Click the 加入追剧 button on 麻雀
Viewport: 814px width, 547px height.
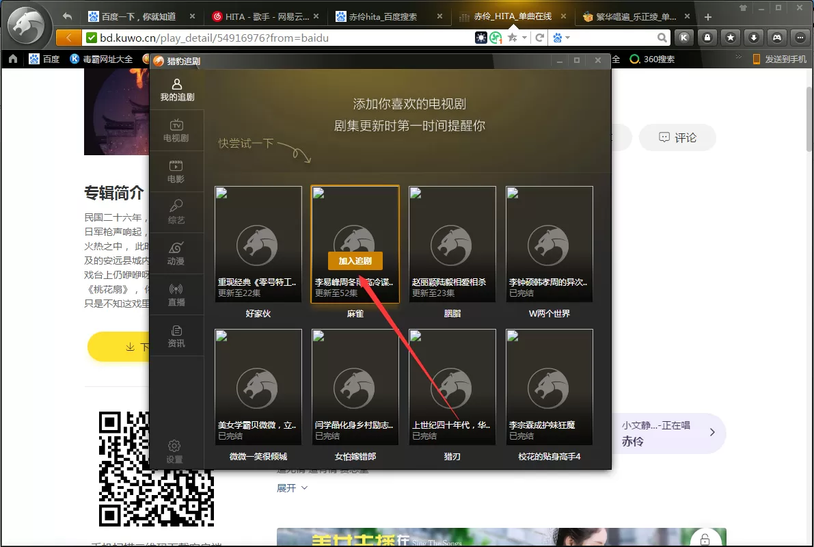[x=355, y=261]
